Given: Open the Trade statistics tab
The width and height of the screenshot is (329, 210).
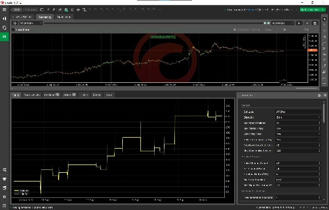Looking at the screenshot, I should (32, 95).
